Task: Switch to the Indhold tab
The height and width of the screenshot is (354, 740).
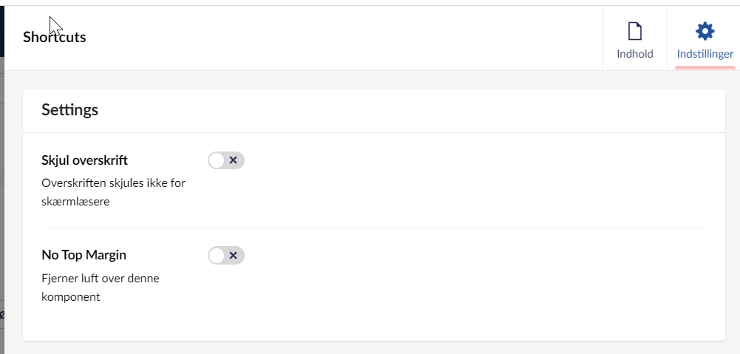Action: [634, 41]
